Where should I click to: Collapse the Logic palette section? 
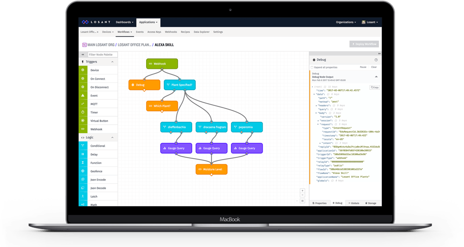[112, 137]
